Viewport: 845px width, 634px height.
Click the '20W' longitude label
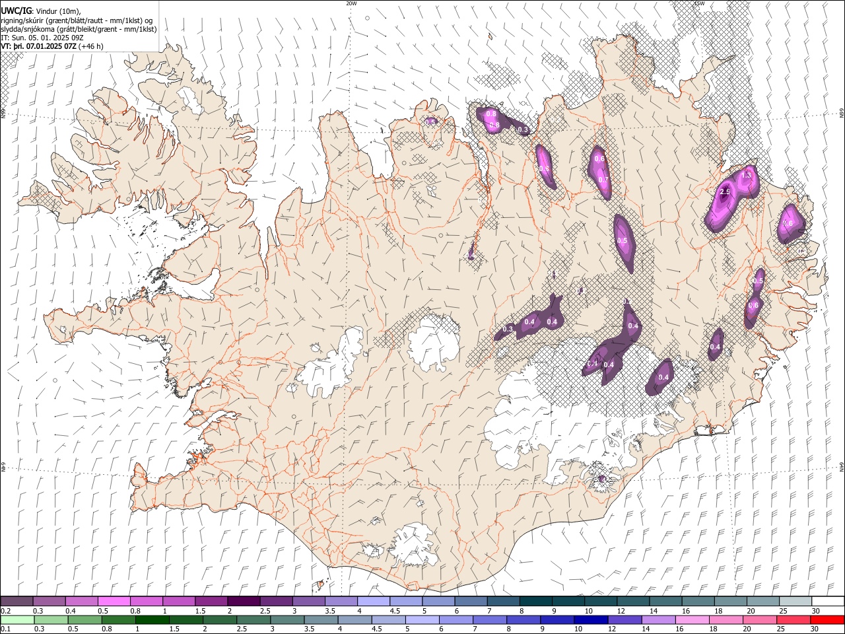point(351,3)
